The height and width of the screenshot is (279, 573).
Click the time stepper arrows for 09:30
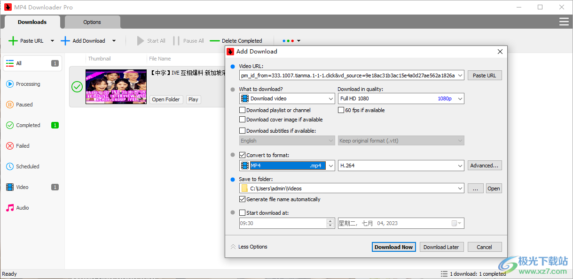[x=330, y=223]
